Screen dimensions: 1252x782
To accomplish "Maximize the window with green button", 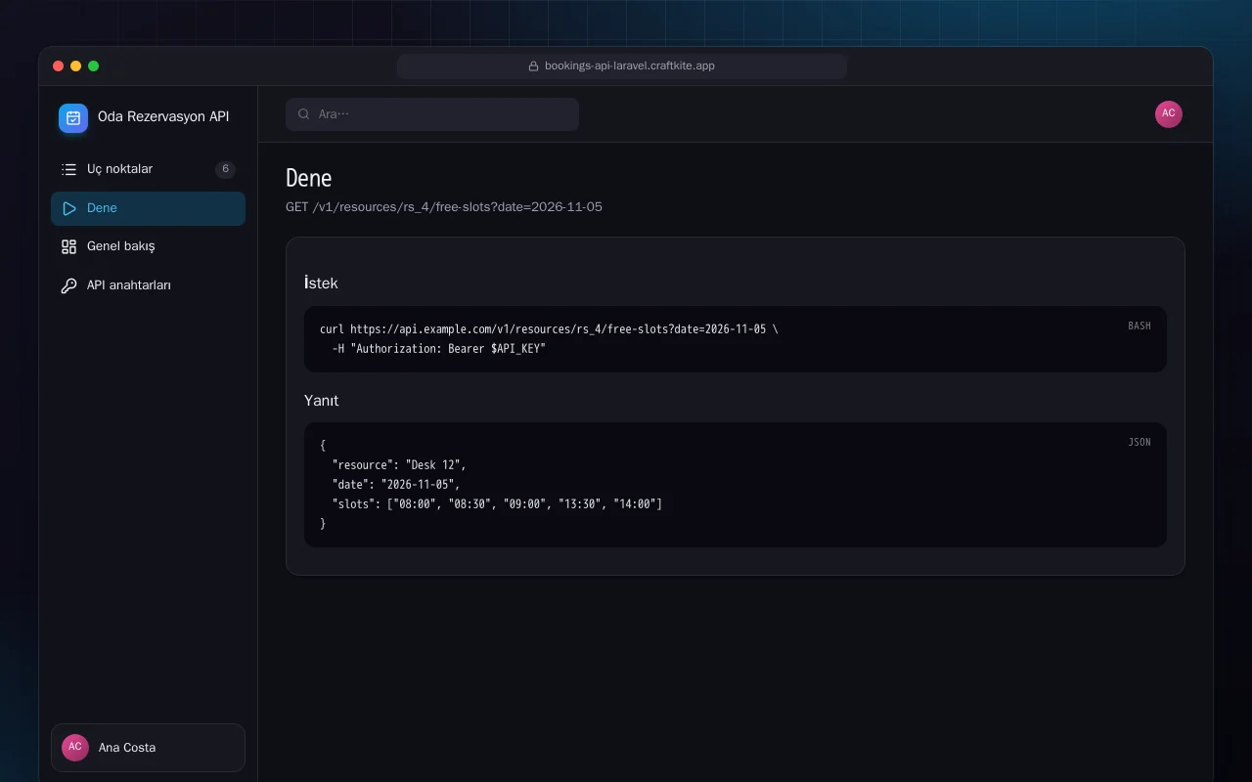I will (x=94, y=66).
